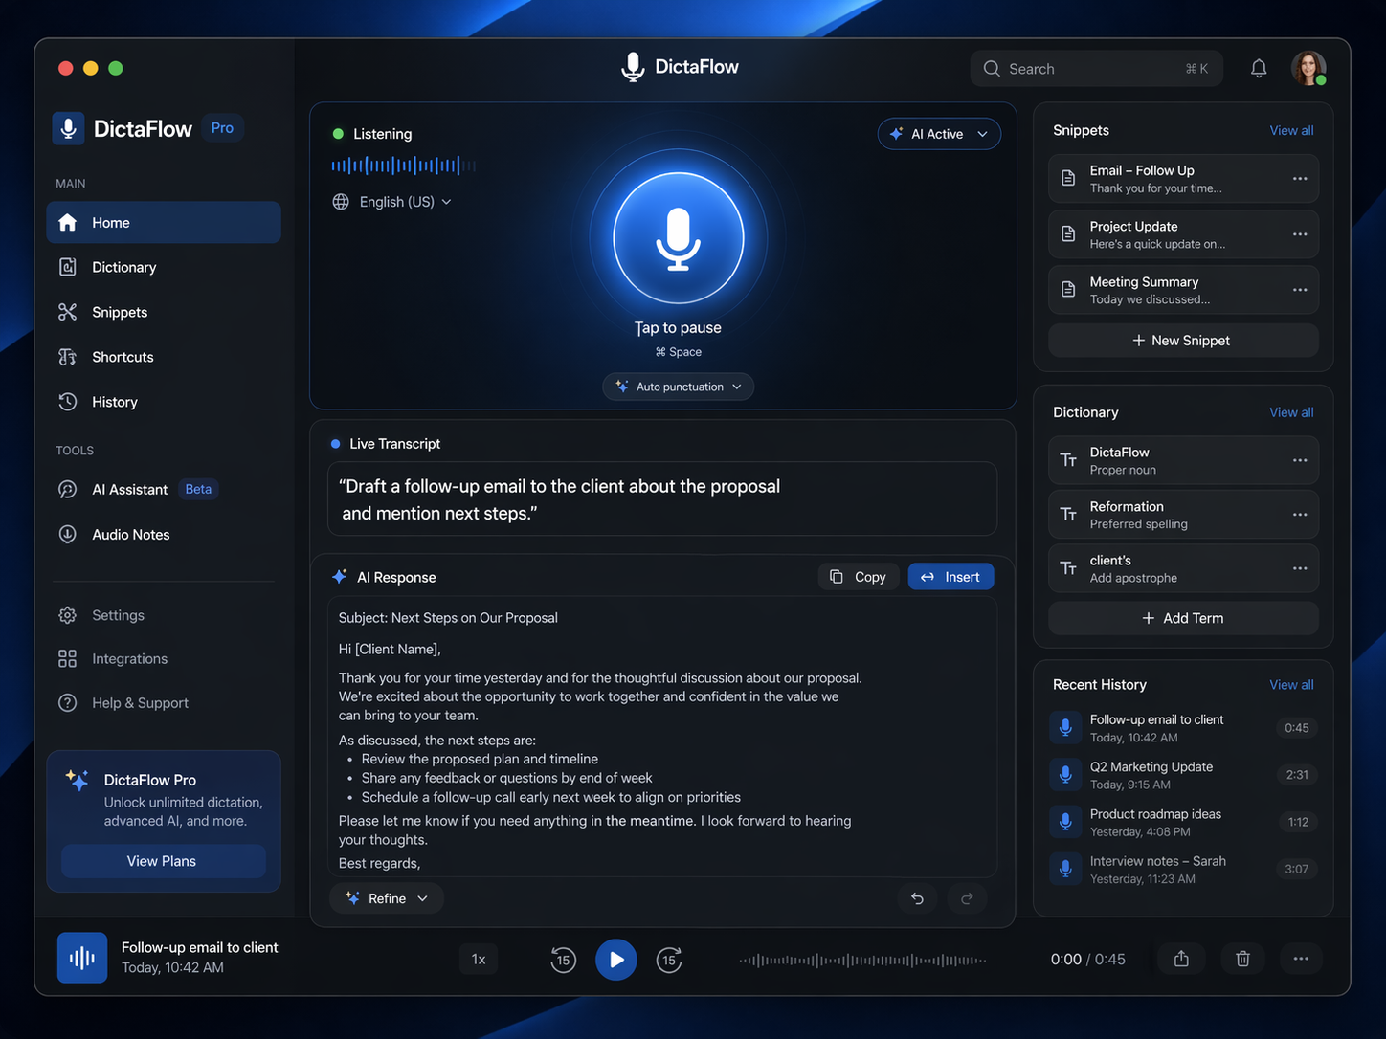Share the current recording

(x=1181, y=959)
